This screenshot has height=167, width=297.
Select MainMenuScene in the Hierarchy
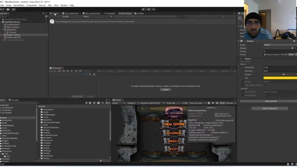click(13, 22)
